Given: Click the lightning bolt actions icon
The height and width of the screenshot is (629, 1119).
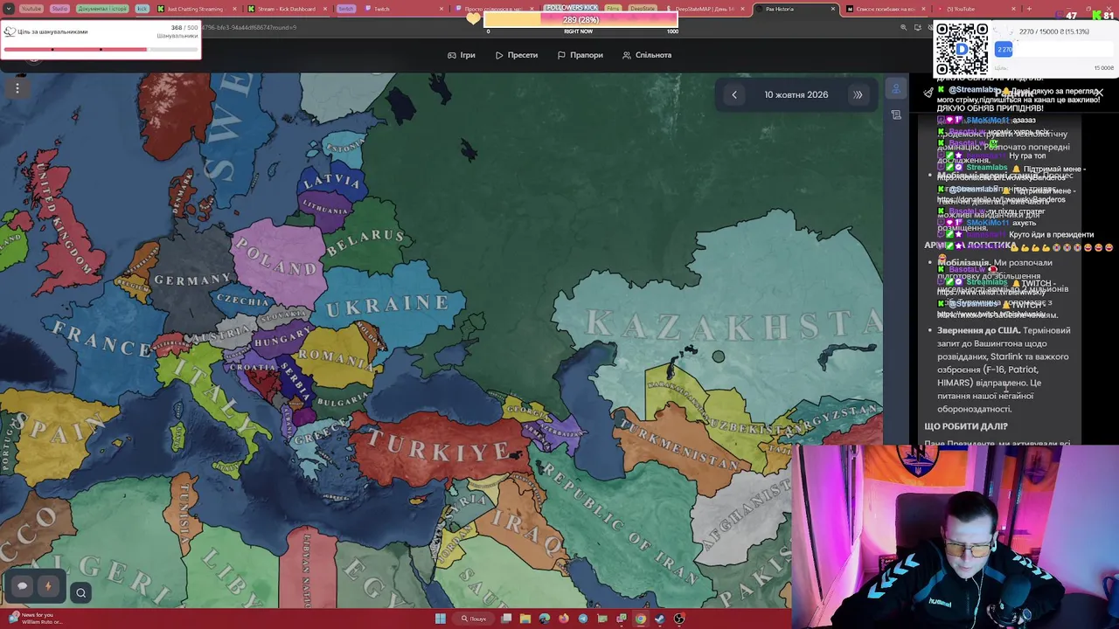Looking at the screenshot, I should tap(48, 586).
